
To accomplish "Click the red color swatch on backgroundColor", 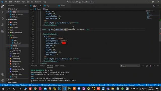I will 64,43.
